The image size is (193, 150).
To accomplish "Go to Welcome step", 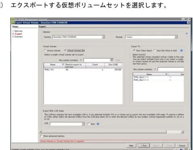I will [x=17, y=31].
